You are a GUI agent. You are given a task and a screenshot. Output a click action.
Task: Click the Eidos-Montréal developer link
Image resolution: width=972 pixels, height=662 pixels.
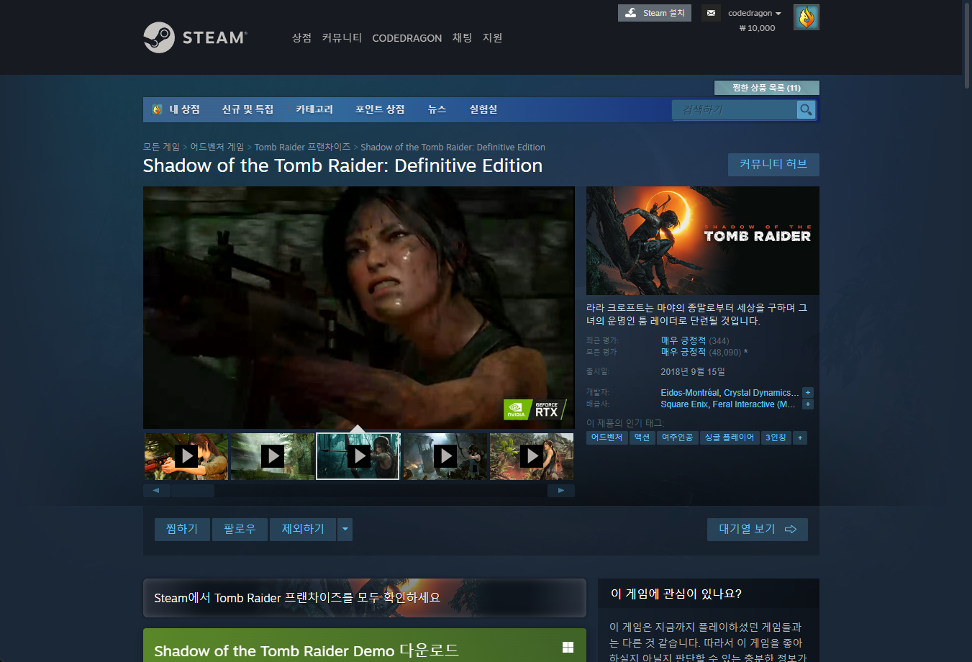click(690, 393)
